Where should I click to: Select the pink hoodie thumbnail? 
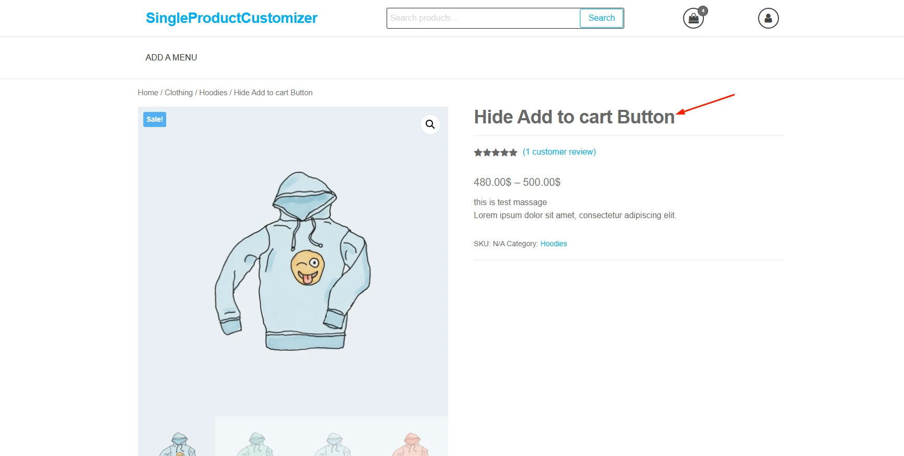[410, 436]
